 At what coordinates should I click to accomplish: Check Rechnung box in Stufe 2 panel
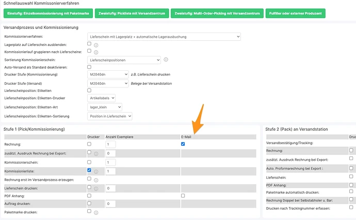tap(351, 150)
